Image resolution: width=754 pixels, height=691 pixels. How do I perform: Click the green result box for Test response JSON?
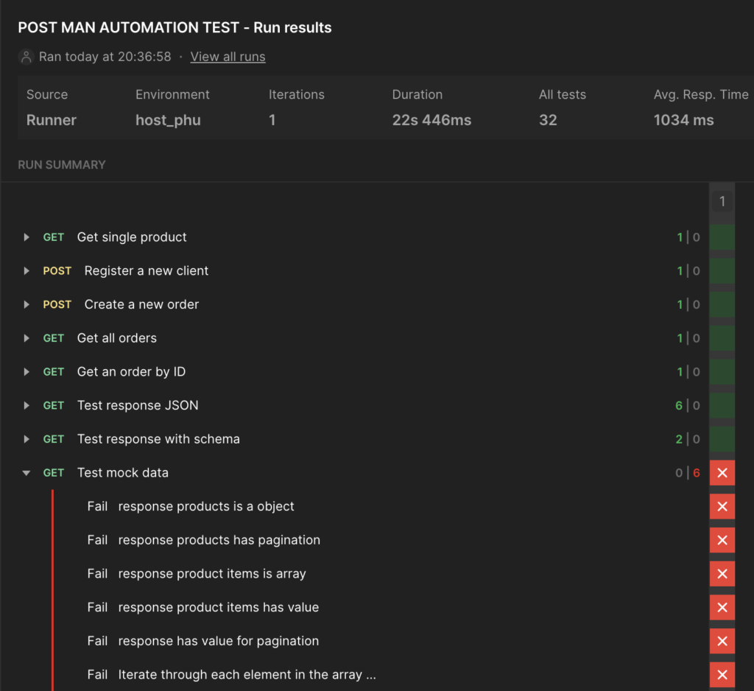point(722,405)
